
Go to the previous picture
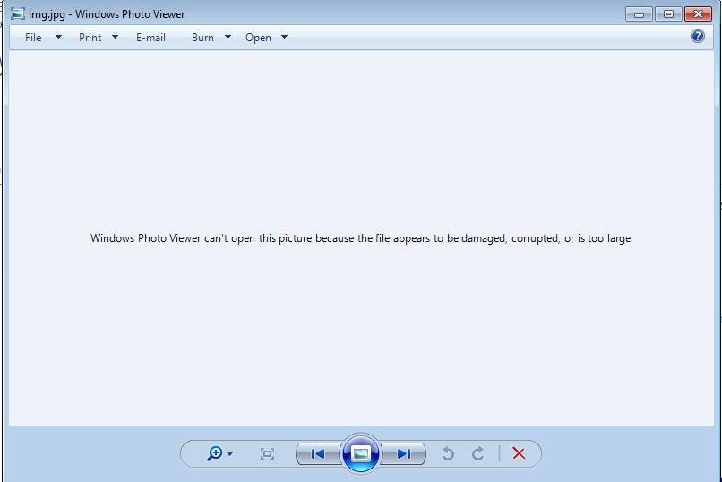coord(318,454)
